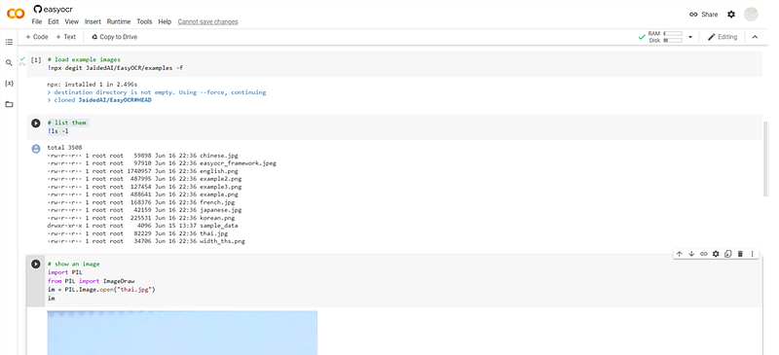This screenshot has height=355, width=779.
Task: Click Copy to Drive button
Action: point(114,37)
